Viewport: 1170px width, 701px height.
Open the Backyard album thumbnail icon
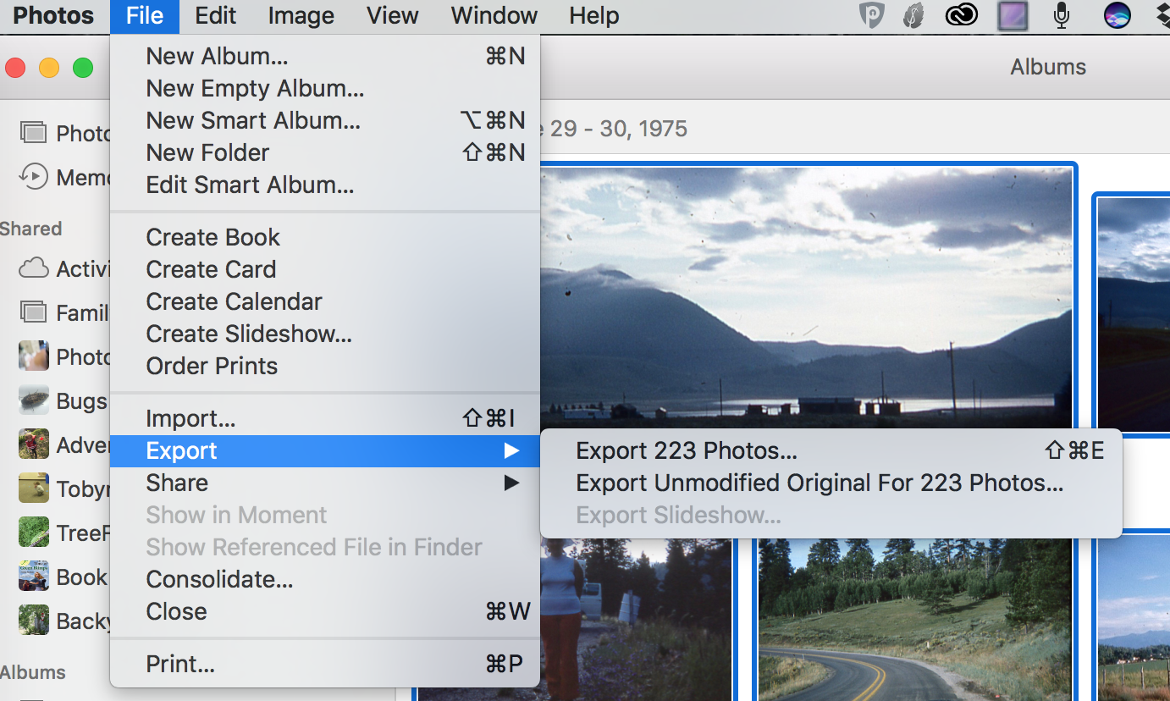click(33, 620)
